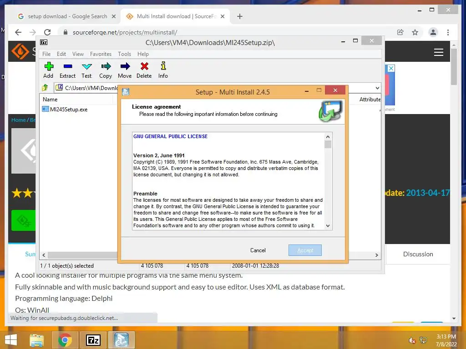Viewport: 466px width, 349px height.
Task: Click the license text scroll down arrow
Action: click(x=328, y=226)
